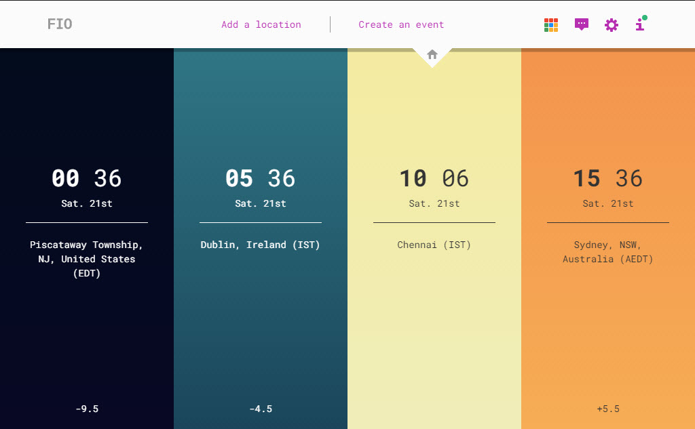Image resolution: width=695 pixels, height=429 pixels.
Task: Click Create an event
Action: coord(401,25)
